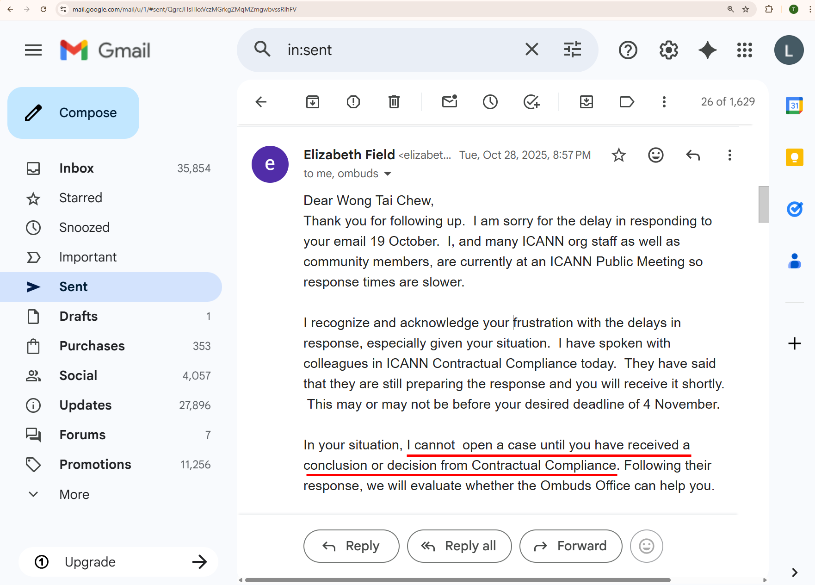Show search options filter icon
This screenshot has width=815, height=585.
(573, 49)
